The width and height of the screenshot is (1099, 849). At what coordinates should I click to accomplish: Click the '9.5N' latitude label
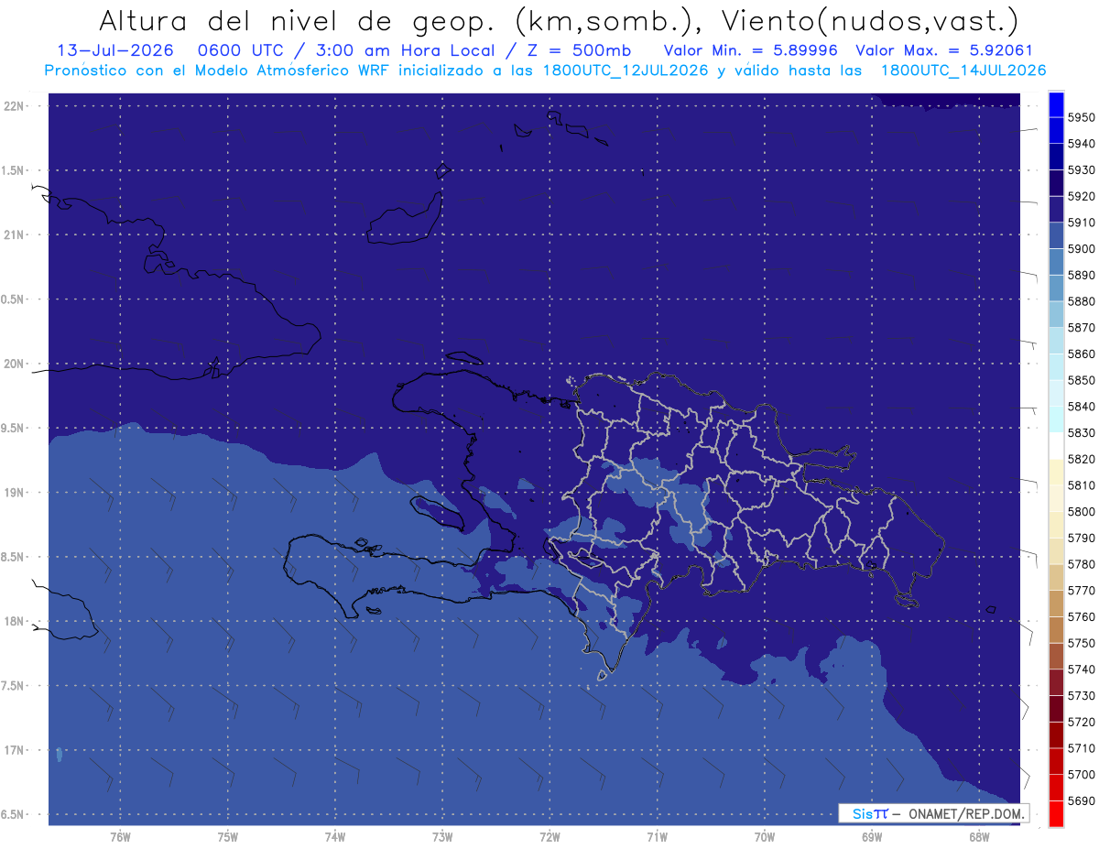tap(14, 429)
